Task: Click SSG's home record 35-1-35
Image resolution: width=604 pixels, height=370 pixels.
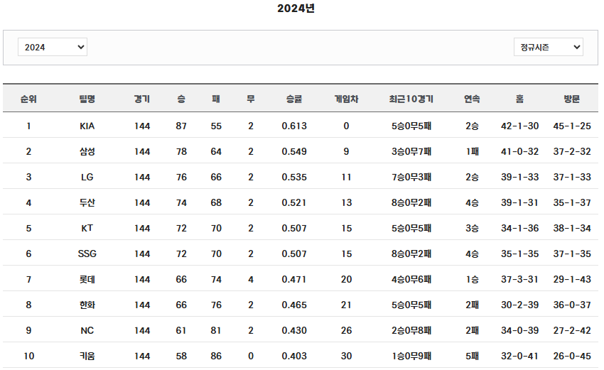Action: click(519, 254)
